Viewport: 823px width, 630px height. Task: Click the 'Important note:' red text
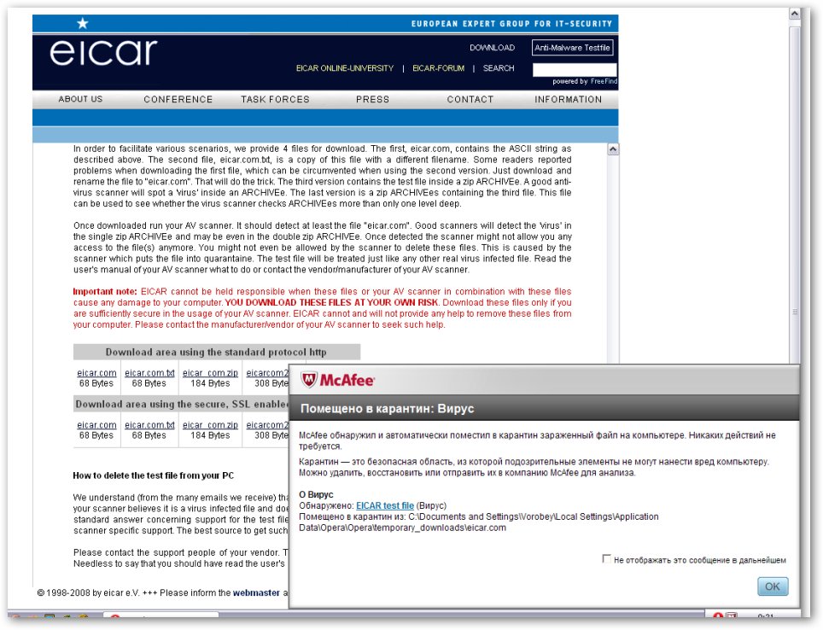point(105,291)
